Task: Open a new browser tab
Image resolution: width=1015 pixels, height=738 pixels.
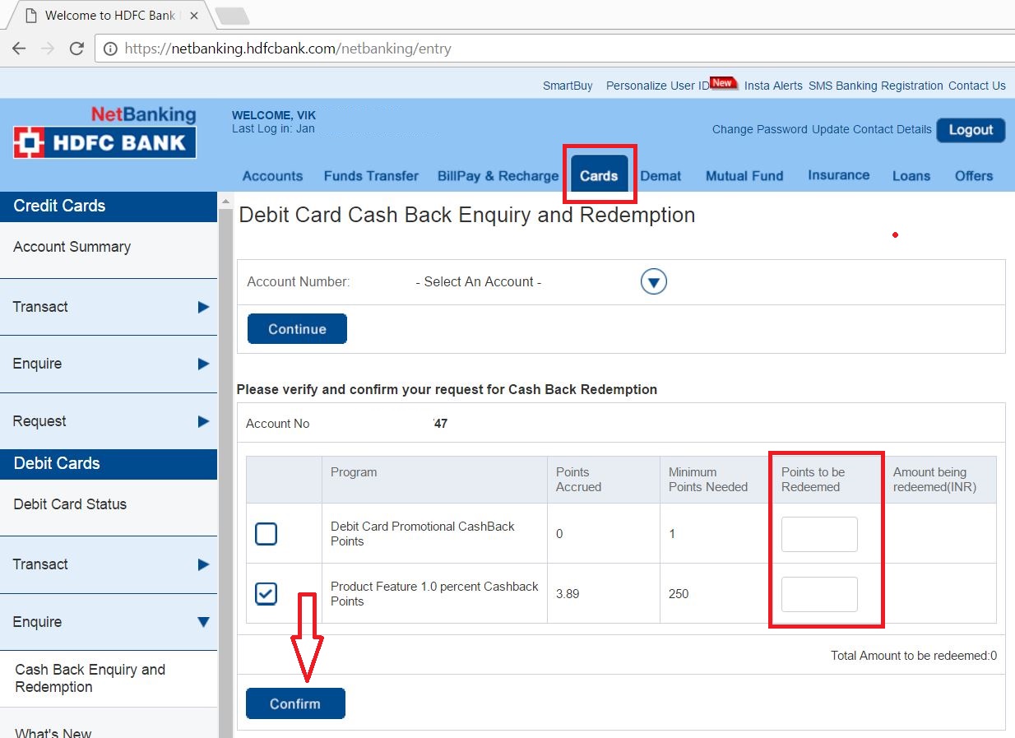Action: click(232, 16)
